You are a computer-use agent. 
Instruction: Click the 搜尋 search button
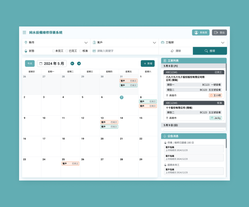tap(210, 51)
